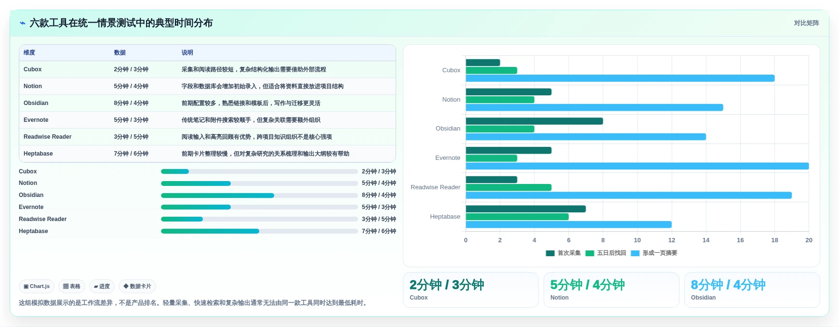Open the Notion 5分钟 / 4分钟 data card
Image resolution: width=839 pixels, height=327 pixels.
[x=612, y=290]
